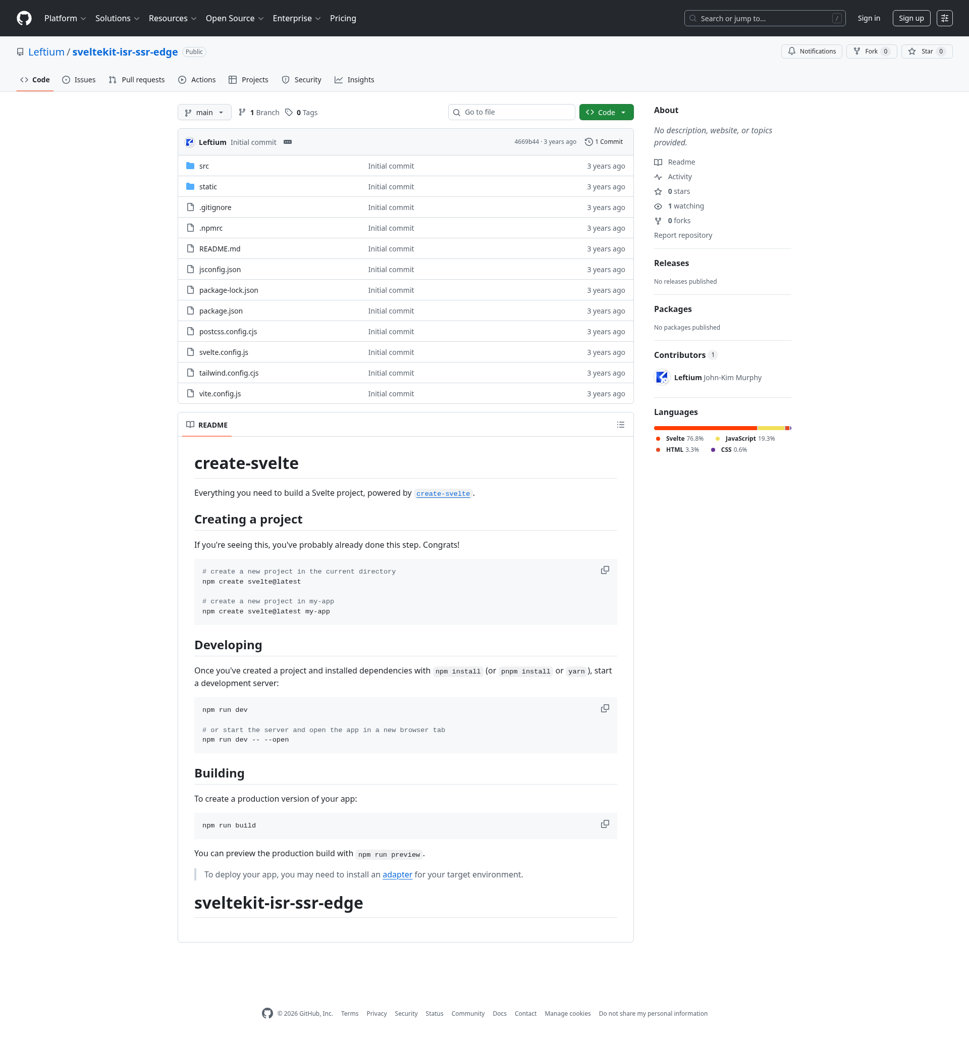Open commit hash 4669b44
Image resolution: width=969 pixels, height=1040 pixels.
coord(526,142)
